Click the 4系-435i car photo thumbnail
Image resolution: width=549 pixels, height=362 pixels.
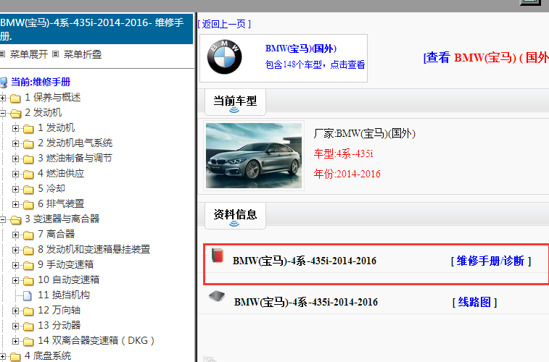(x=254, y=156)
